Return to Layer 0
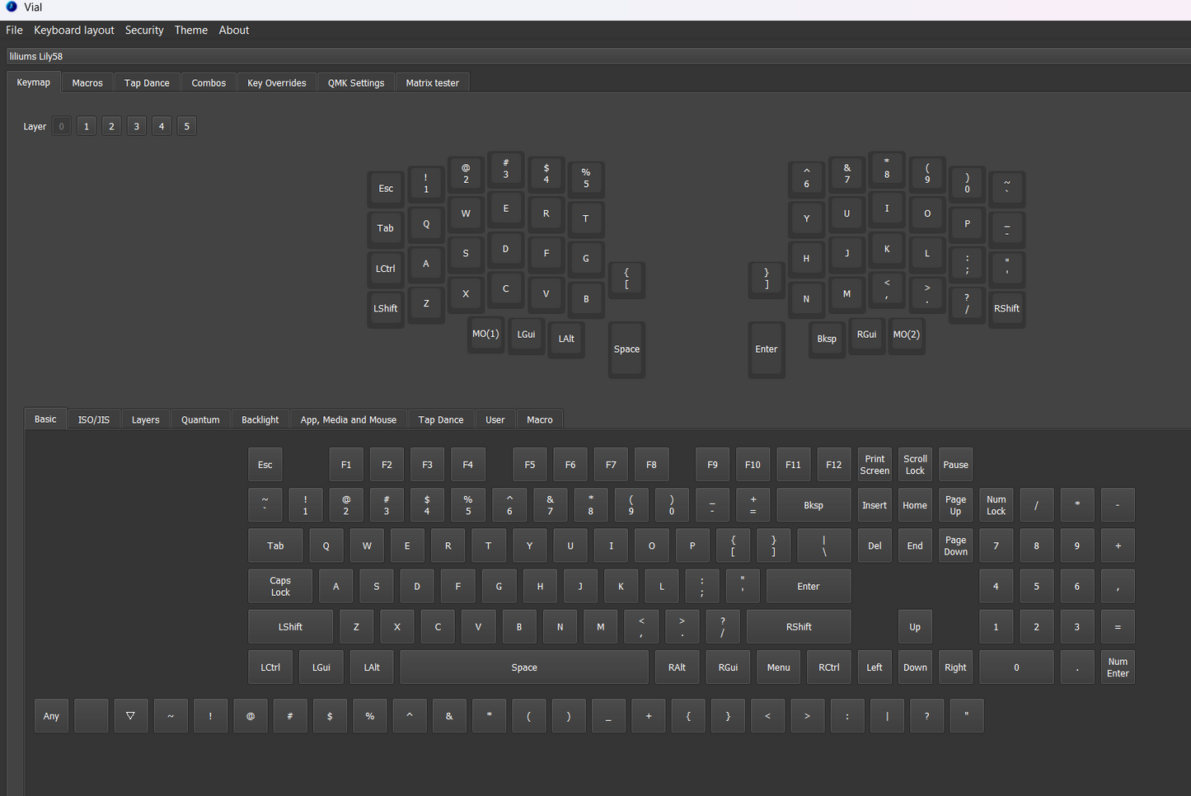The height and width of the screenshot is (796, 1191). (61, 125)
